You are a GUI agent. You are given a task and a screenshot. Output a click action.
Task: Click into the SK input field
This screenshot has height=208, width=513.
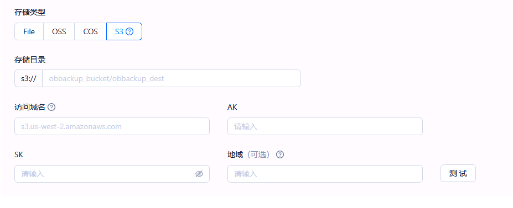click(112, 174)
